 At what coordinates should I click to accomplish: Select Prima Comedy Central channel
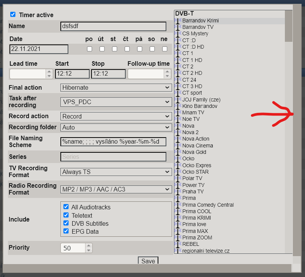coord(208,205)
